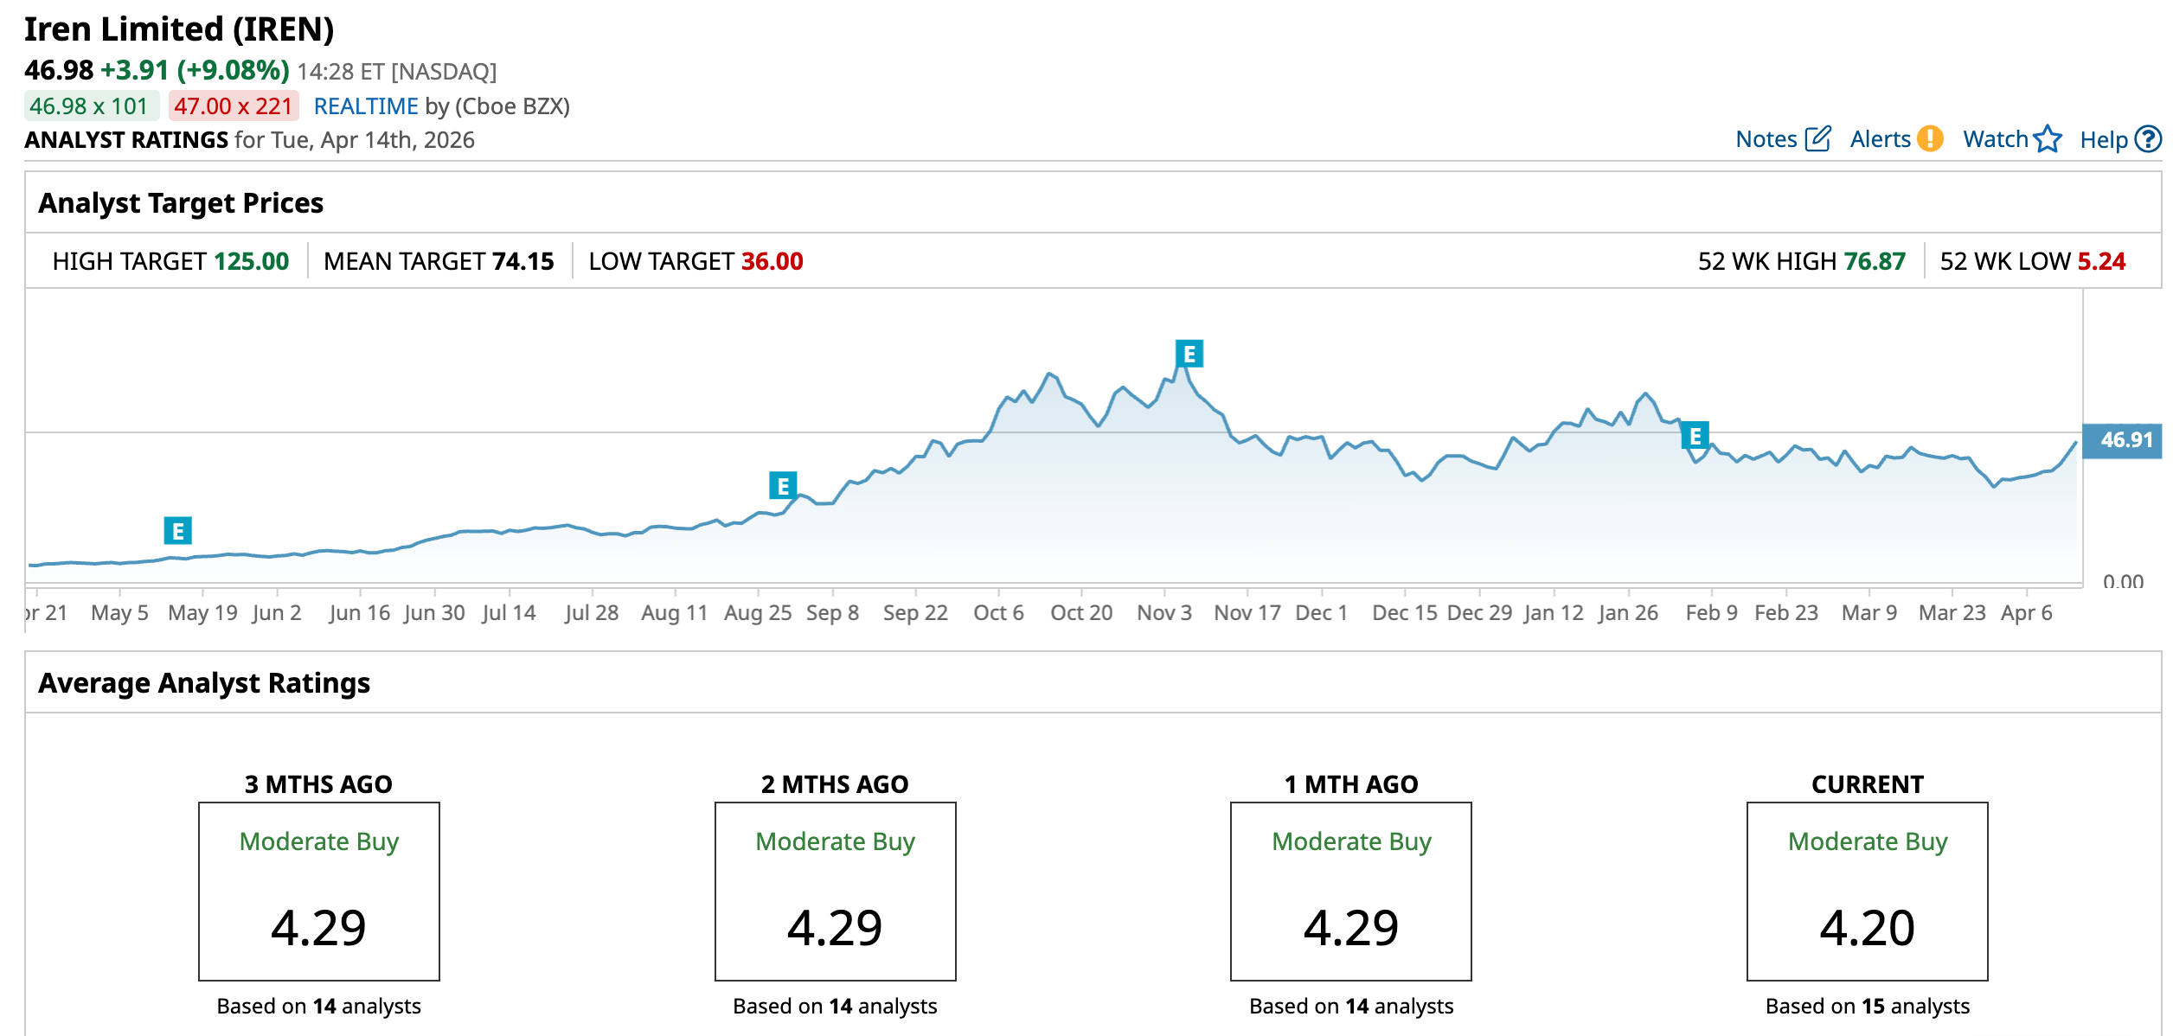Click the 2 Mths Ago rating box
The width and height of the screenshot is (2173, 1036).
(835, 891)
